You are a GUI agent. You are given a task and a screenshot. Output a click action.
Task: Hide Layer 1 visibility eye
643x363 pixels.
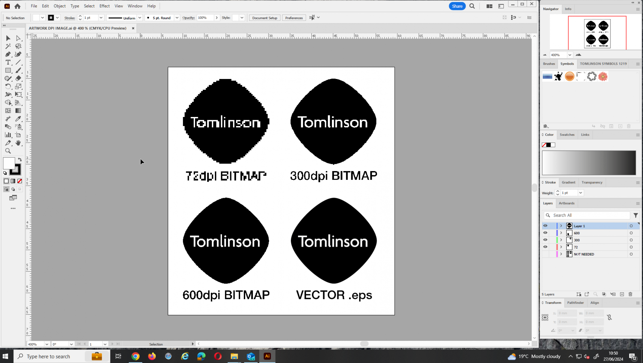(x=545, y=226)
